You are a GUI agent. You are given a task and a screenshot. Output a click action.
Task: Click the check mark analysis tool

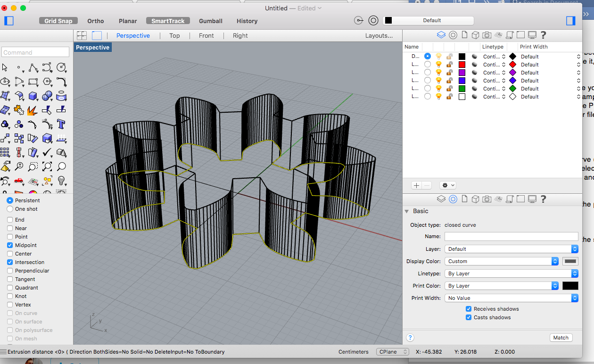tap(47, 152)
